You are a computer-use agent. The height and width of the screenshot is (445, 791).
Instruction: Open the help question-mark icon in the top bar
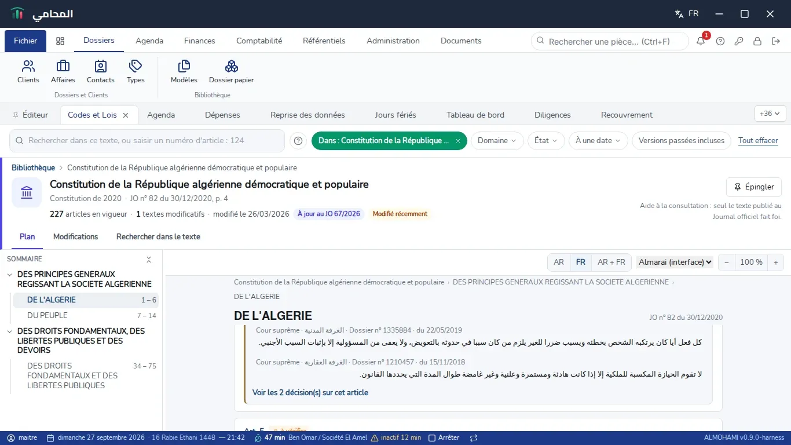click(720, 41)
